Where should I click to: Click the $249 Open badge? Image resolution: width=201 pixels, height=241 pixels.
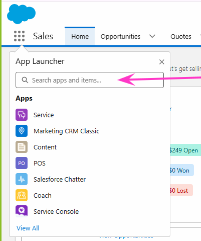[185, 150]
